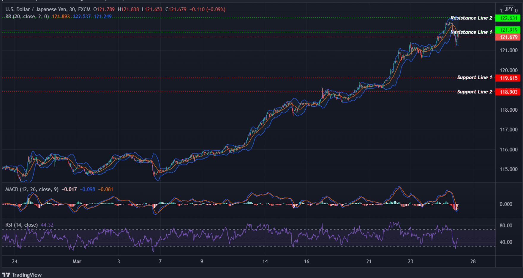Viewport: 523px width, 278px height.
Task: Click the green 122.631 Resistance Line 2 price label
Action: point(508,18)
